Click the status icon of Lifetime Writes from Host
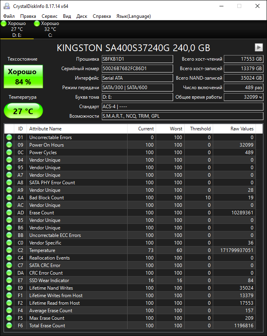Image resolution: width=267 pixels, height=336 pixels. pyautogui.click(x=9, y=295)
